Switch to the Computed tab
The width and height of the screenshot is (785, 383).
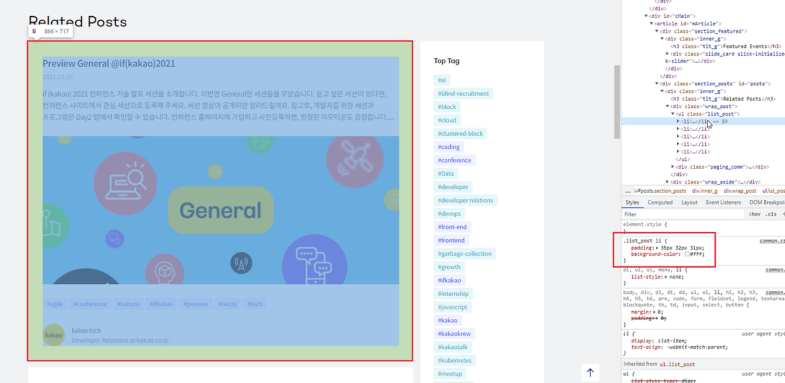660,203
